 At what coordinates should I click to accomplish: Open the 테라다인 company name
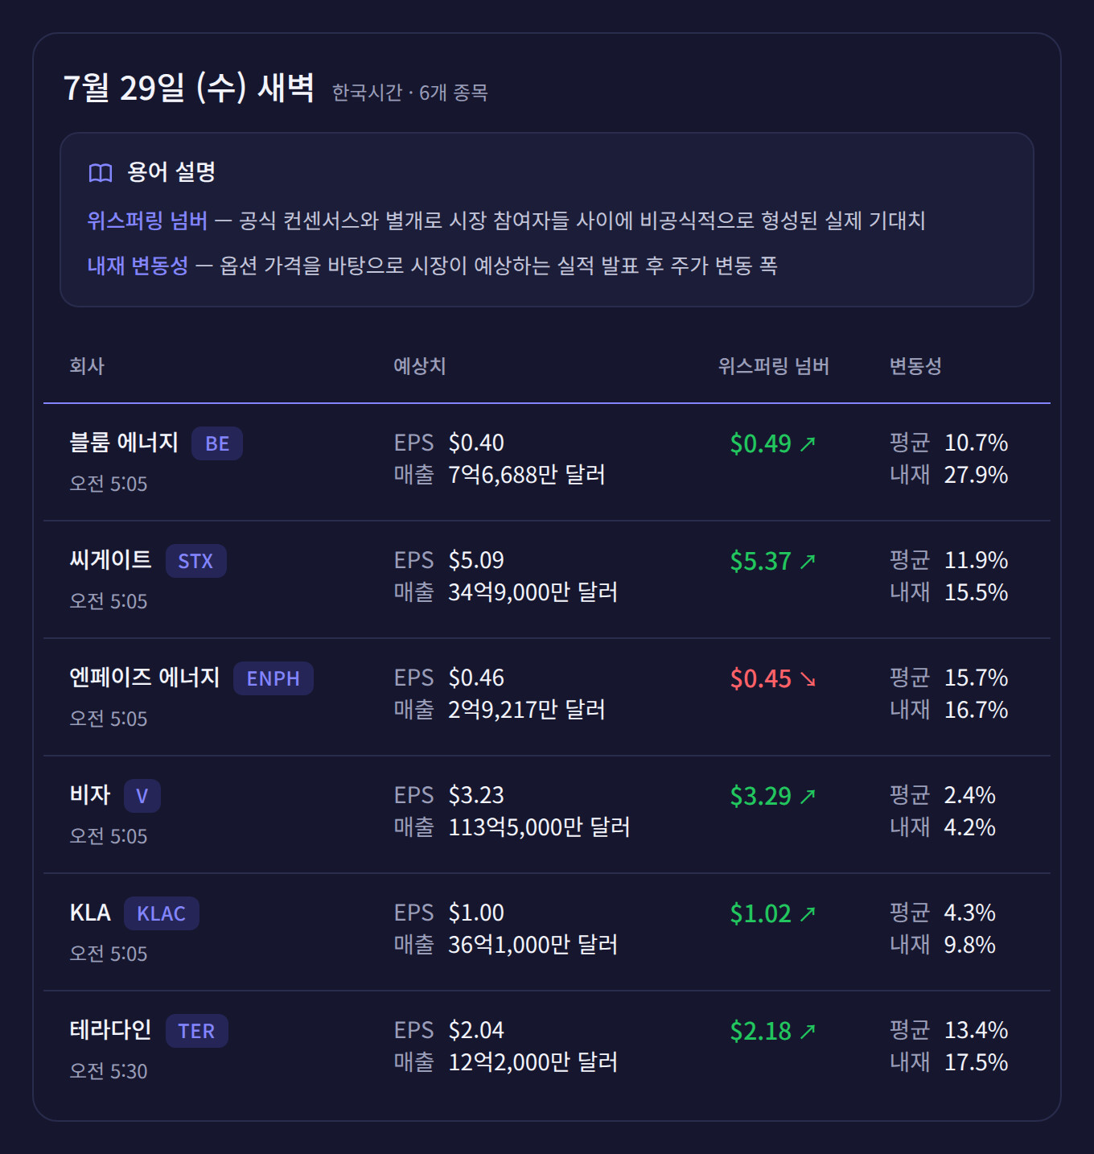(110, 1030)
